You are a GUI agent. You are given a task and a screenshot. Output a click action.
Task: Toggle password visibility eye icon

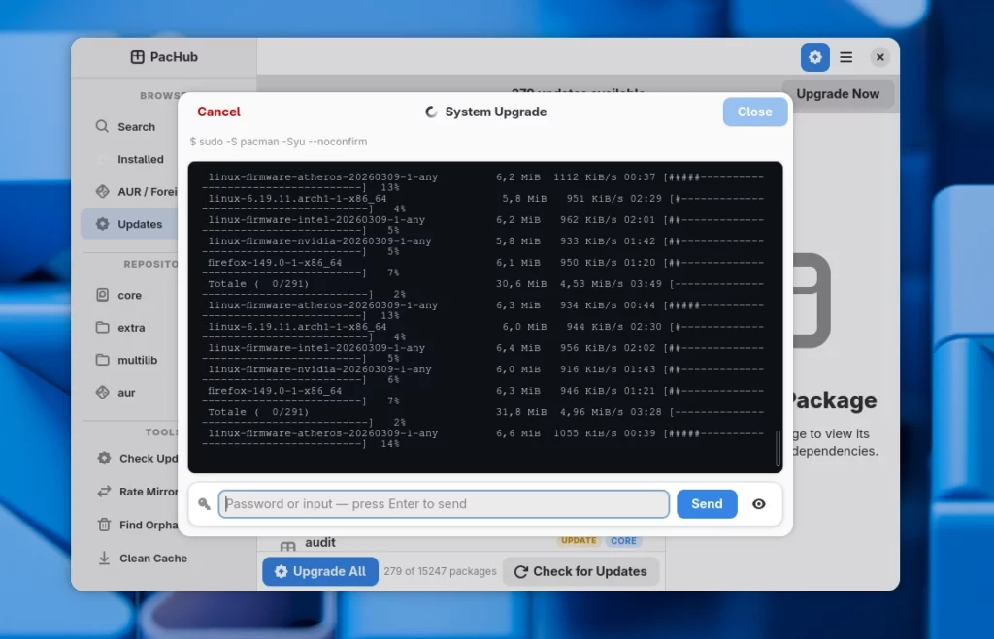[x=759, y=504]
